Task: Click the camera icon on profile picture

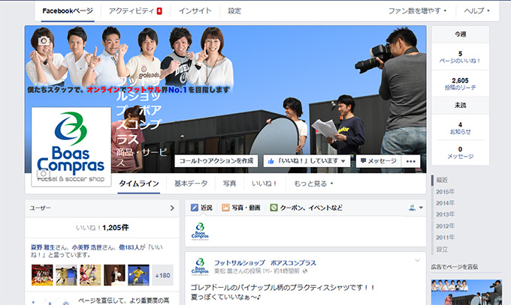Action: point(43,175)
